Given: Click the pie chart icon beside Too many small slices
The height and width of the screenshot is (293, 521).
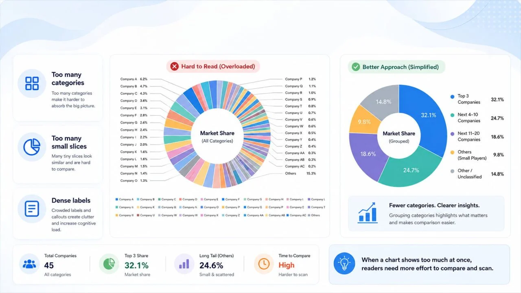Looking at the screenshot, I should pos(32,147).
